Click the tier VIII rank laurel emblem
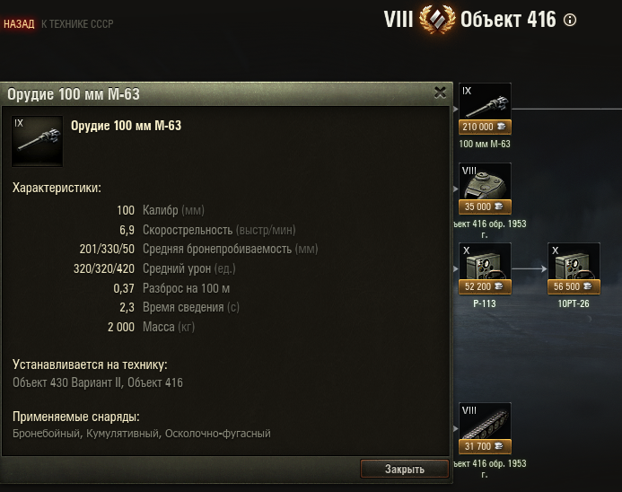Viewport: 622px width, 492px height. (x=437, y=19)
